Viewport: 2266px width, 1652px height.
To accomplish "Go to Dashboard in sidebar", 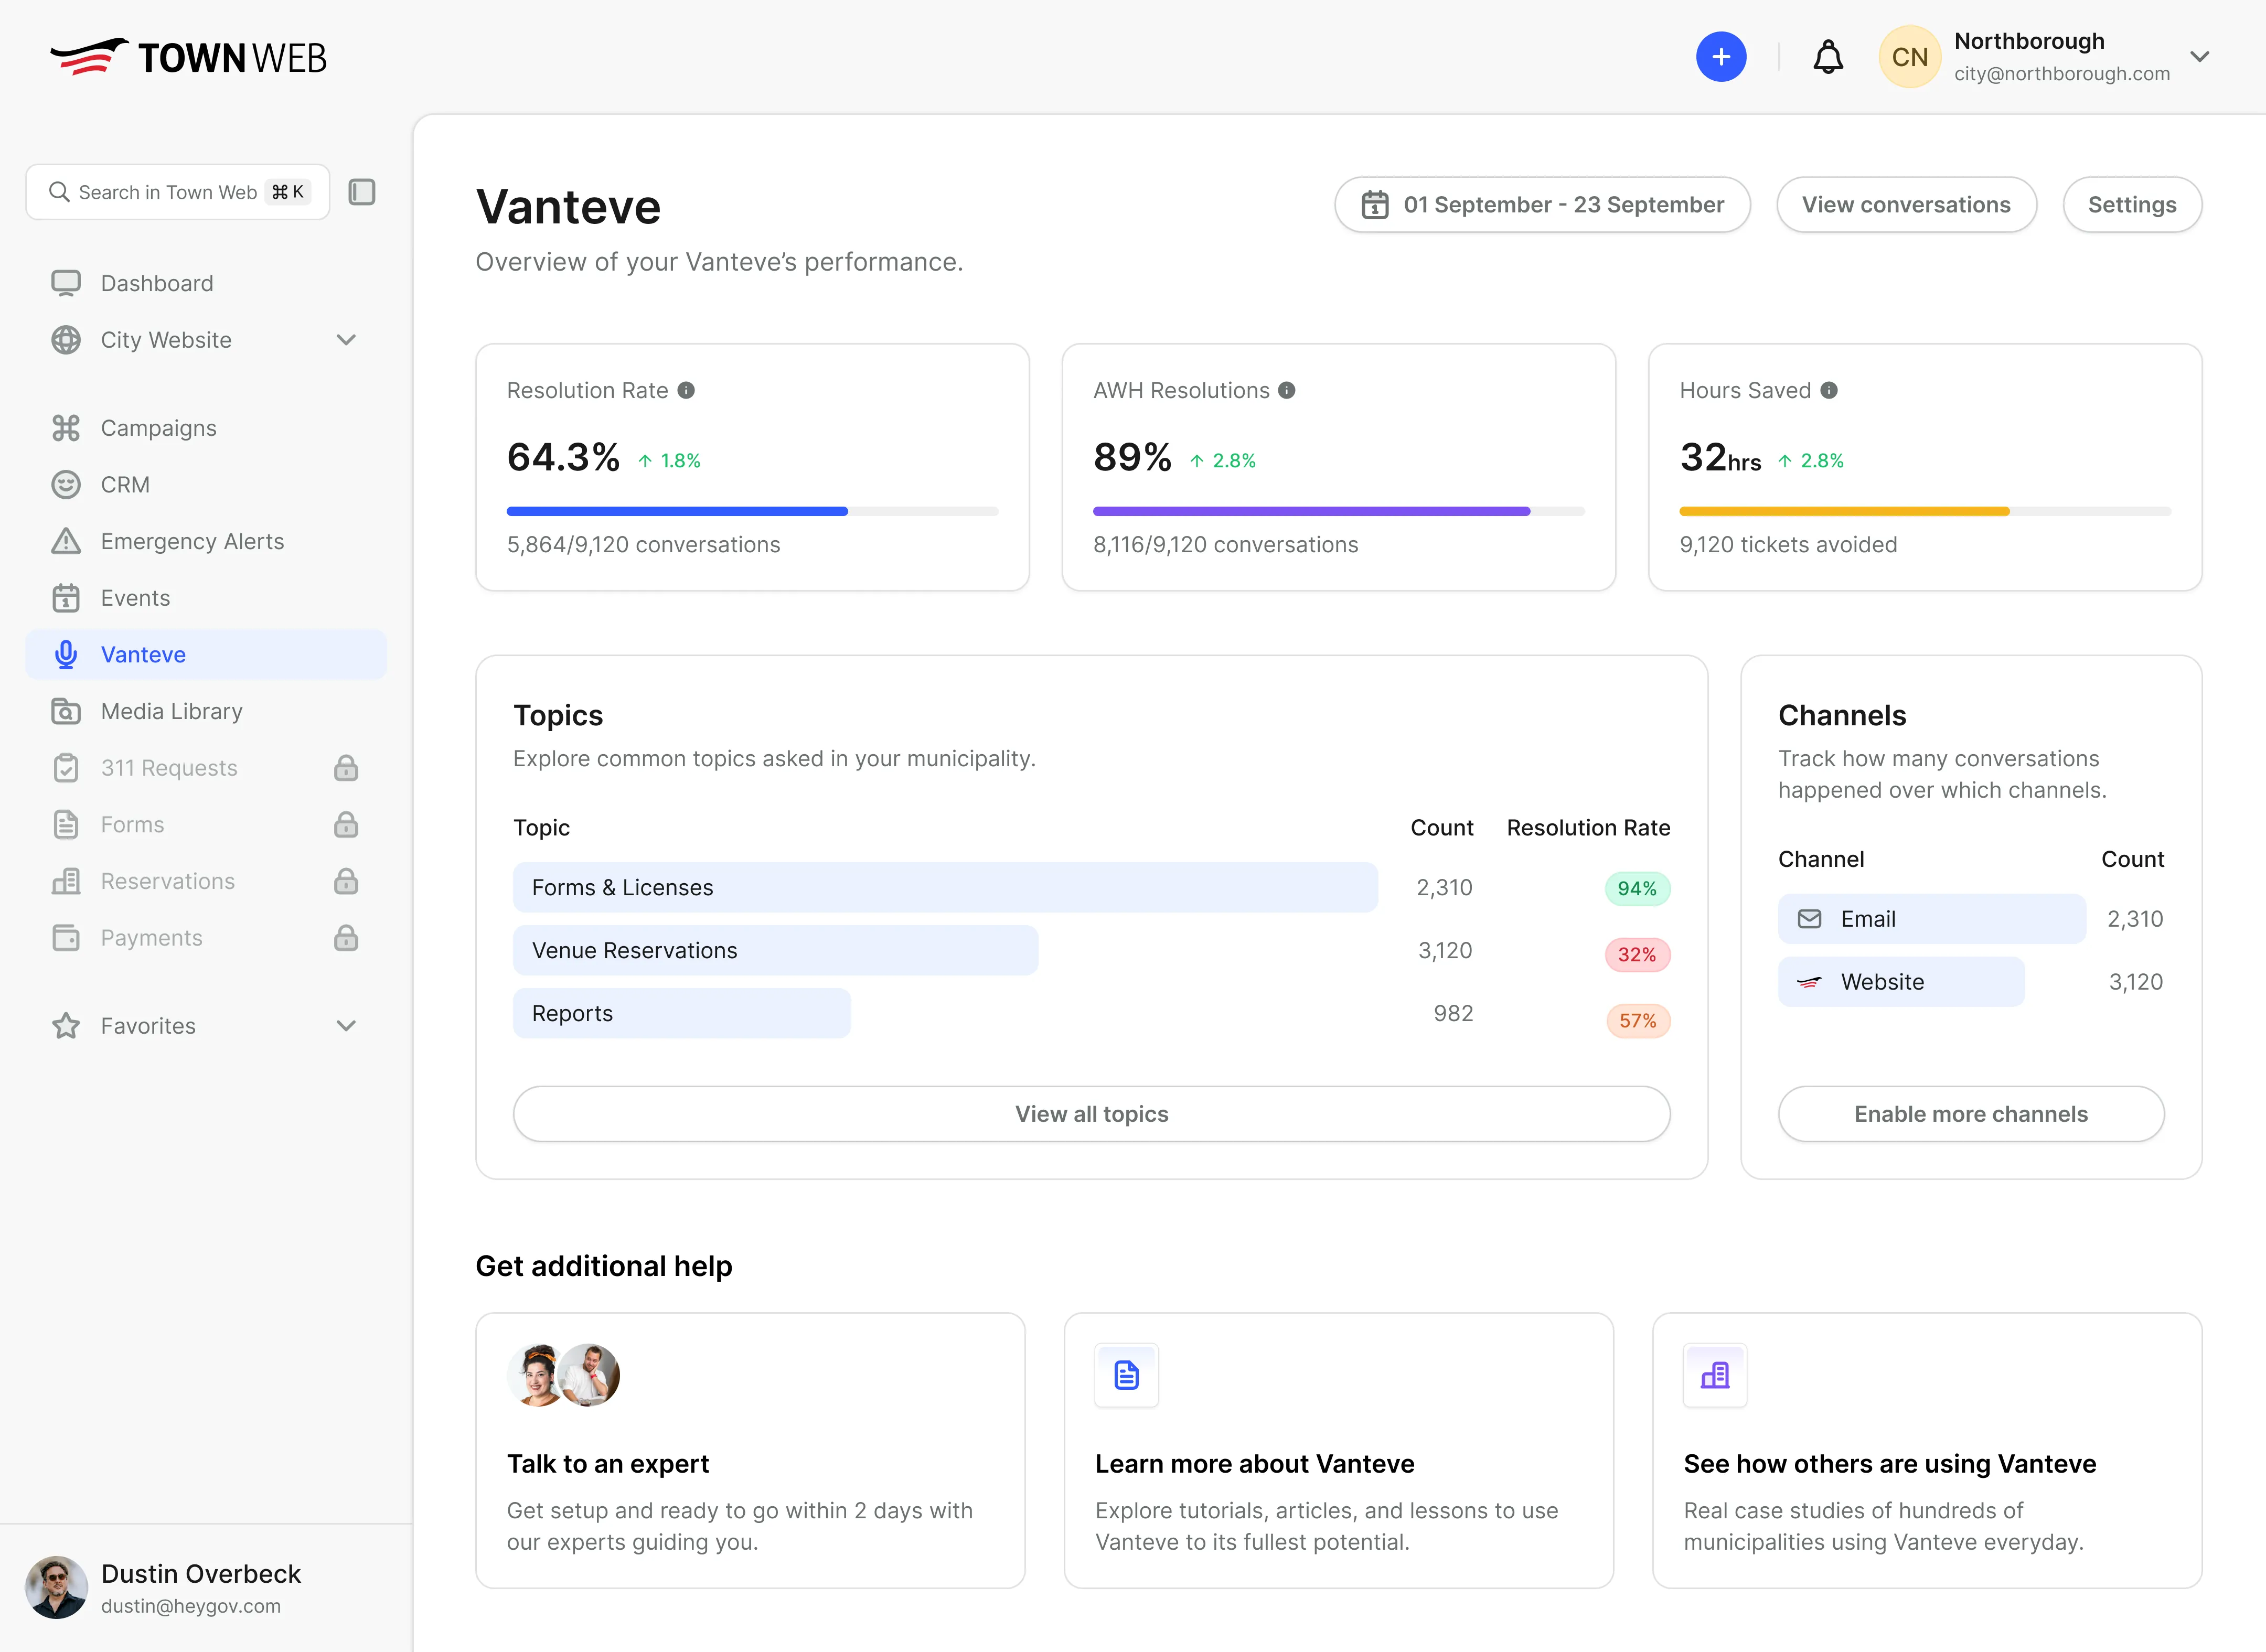I will 205,283.
